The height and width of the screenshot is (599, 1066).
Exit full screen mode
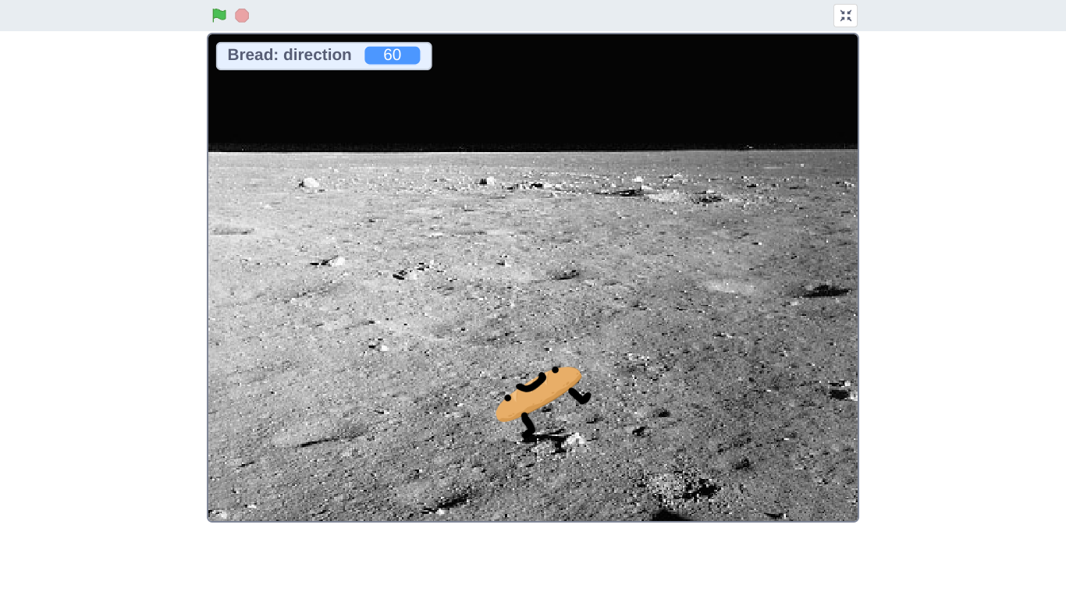pyautogui.click(x=845, y=16)
